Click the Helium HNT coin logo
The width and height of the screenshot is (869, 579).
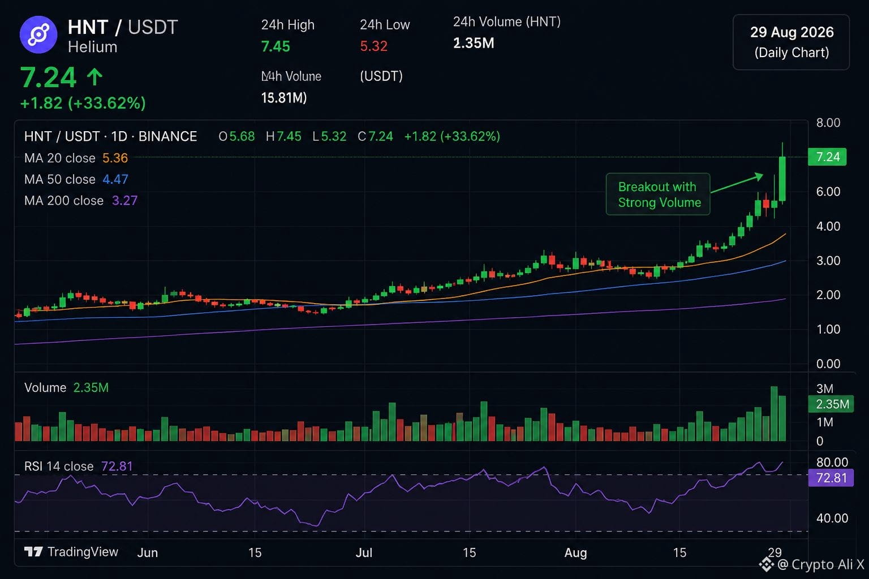38,35
